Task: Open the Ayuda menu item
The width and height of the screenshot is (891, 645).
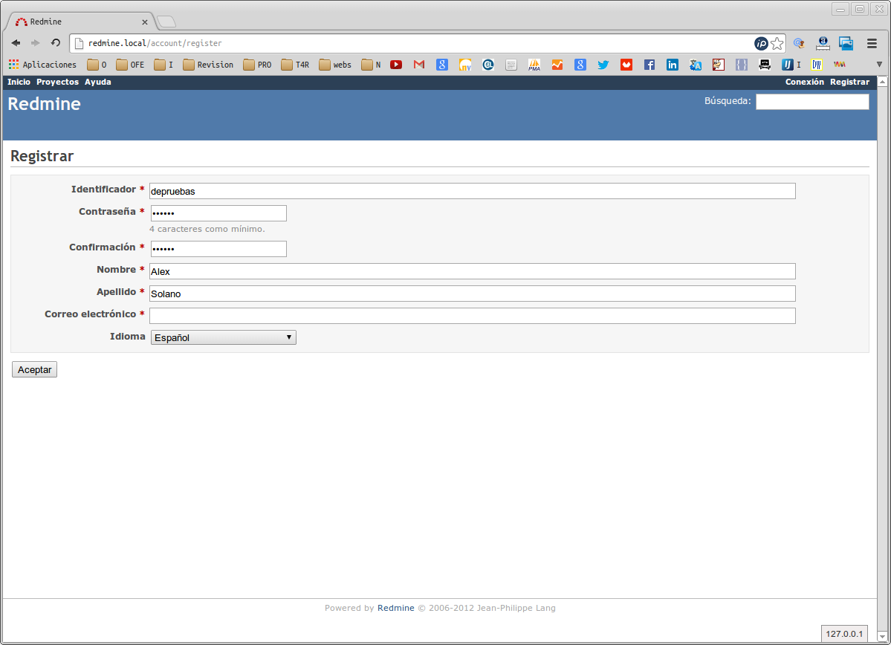Action: pos(98,82)
